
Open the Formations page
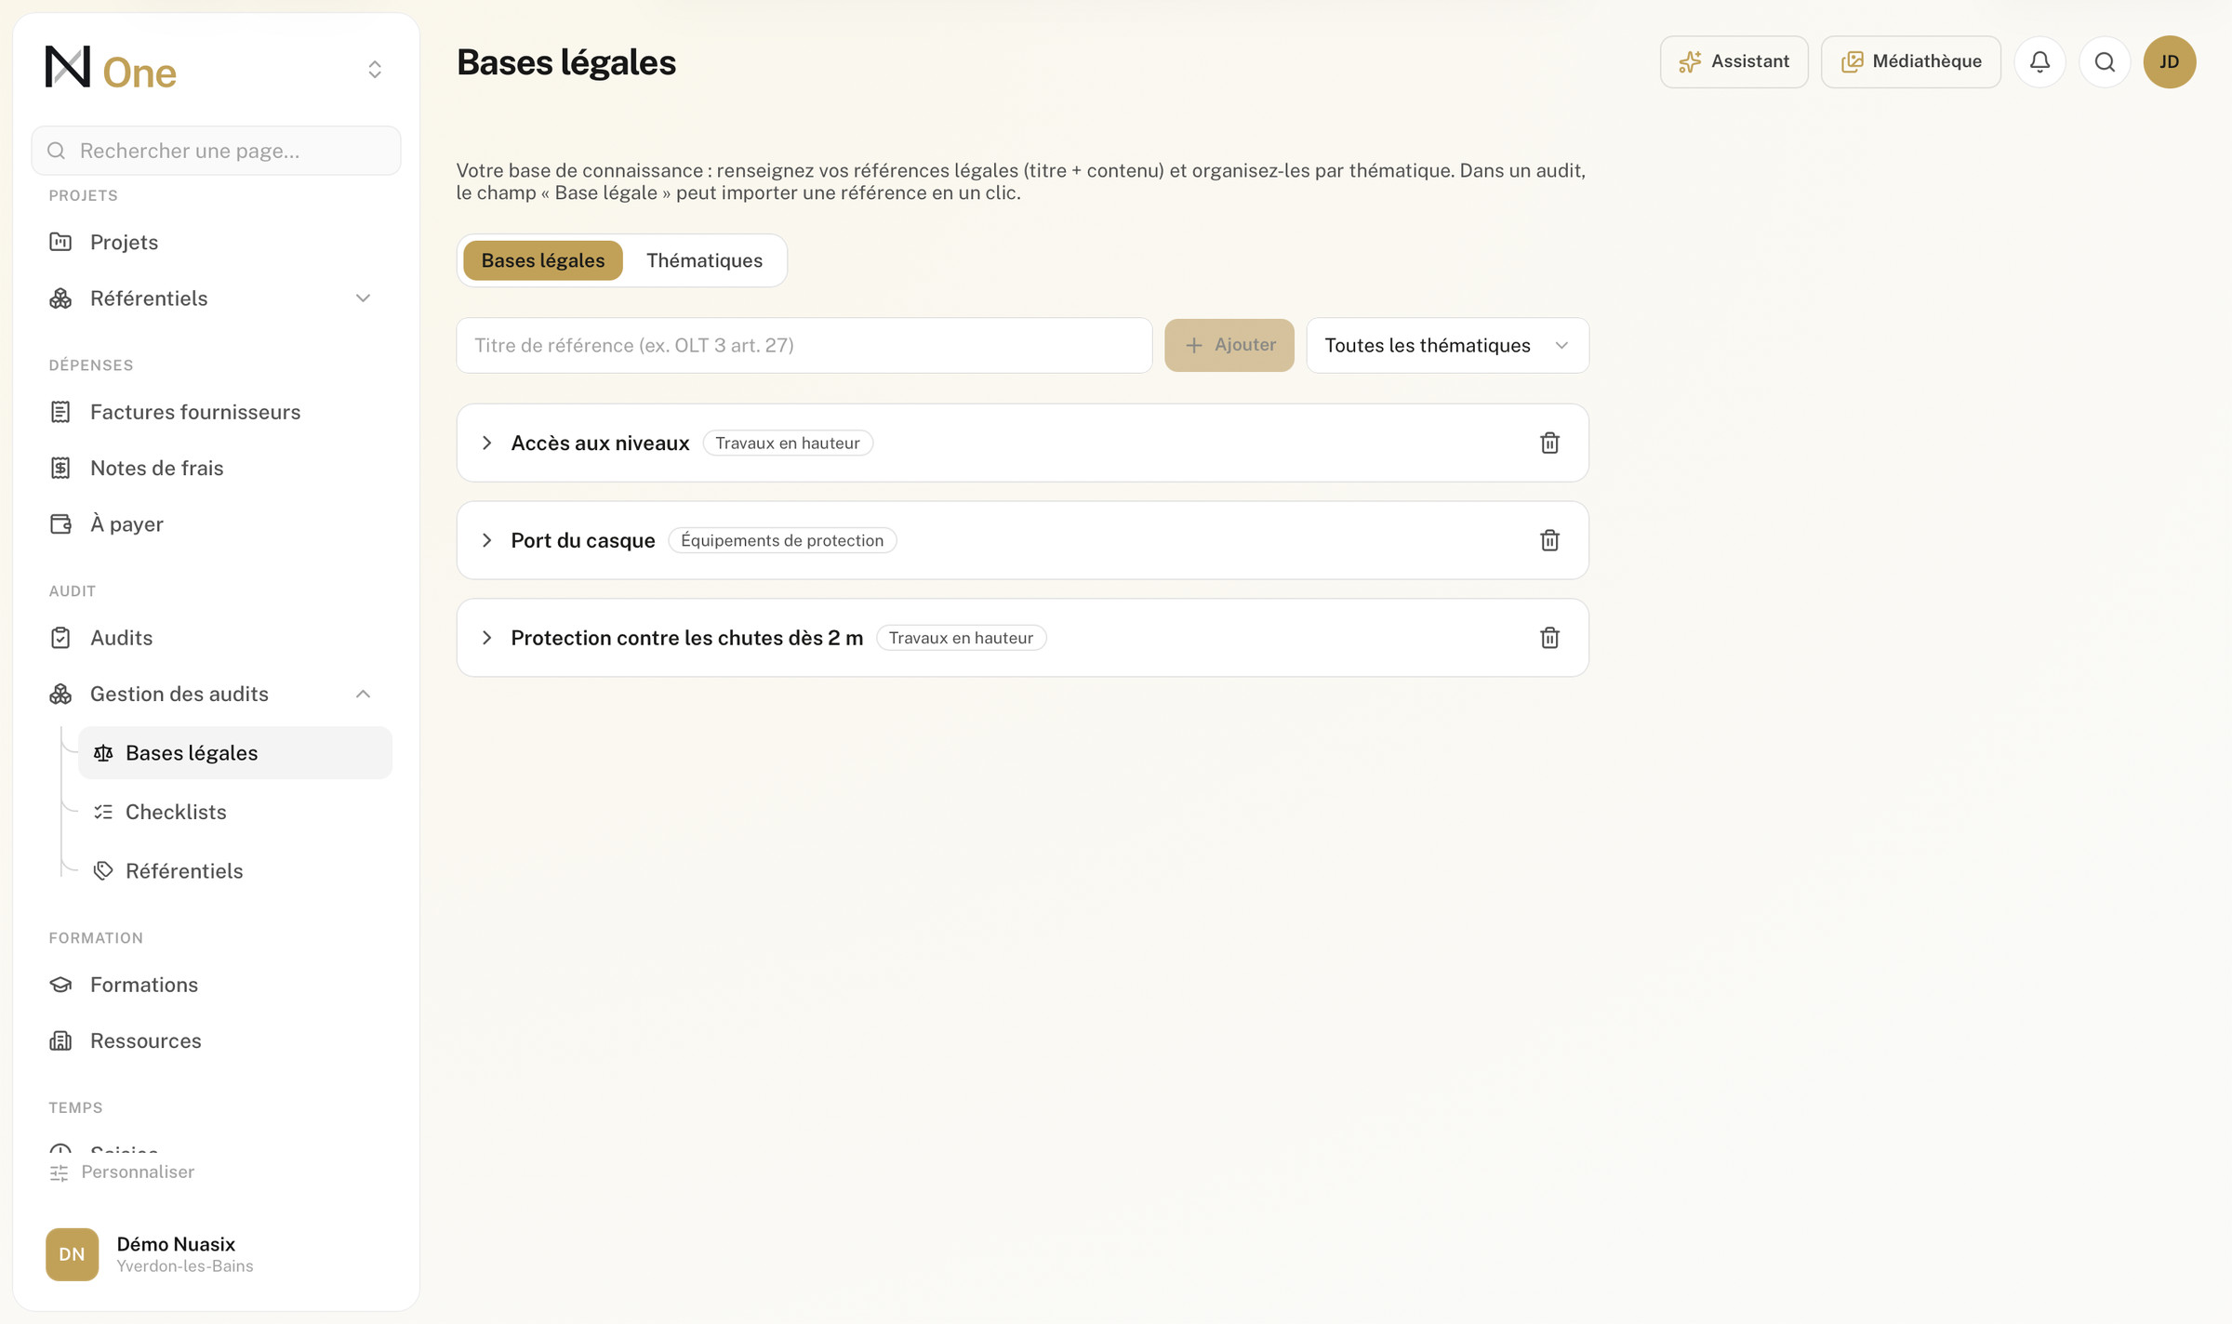click(x=216, y=985)
